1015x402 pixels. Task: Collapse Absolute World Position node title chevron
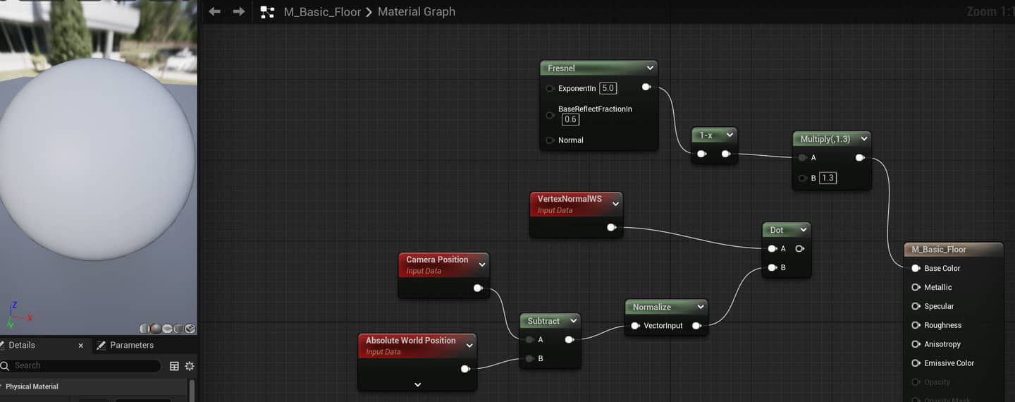click(469, 346)
